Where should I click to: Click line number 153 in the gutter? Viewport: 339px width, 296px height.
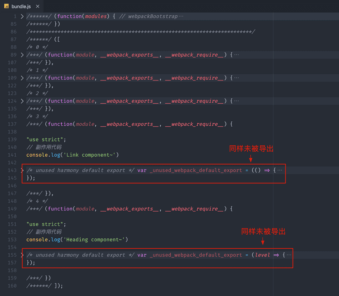(x=12, y=240)
